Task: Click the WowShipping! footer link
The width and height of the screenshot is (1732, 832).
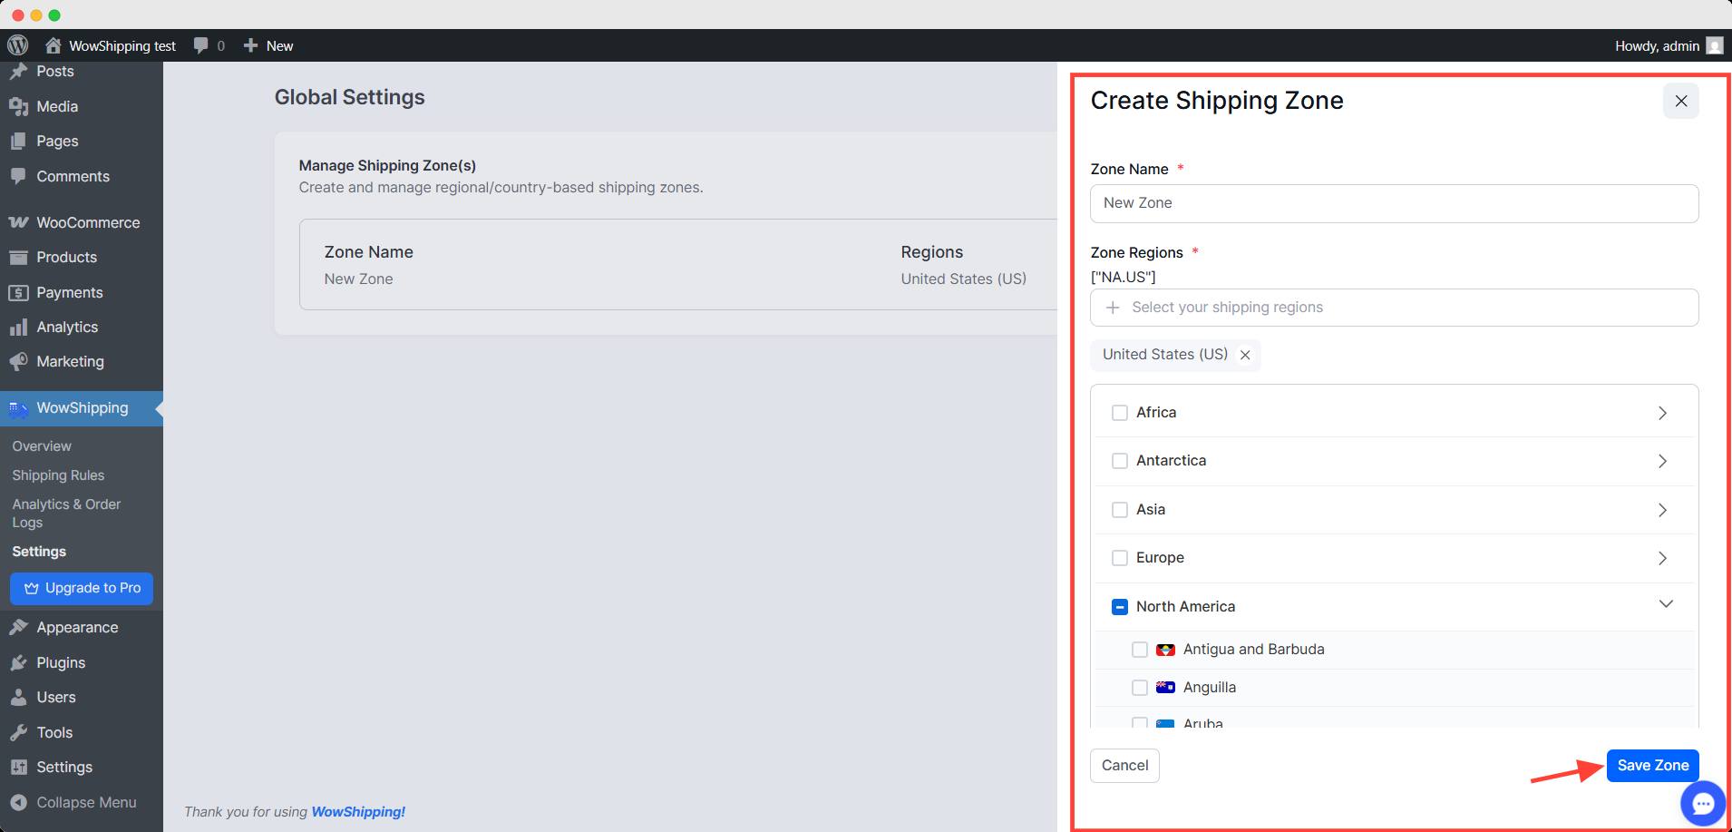Action: pos(358,812)
